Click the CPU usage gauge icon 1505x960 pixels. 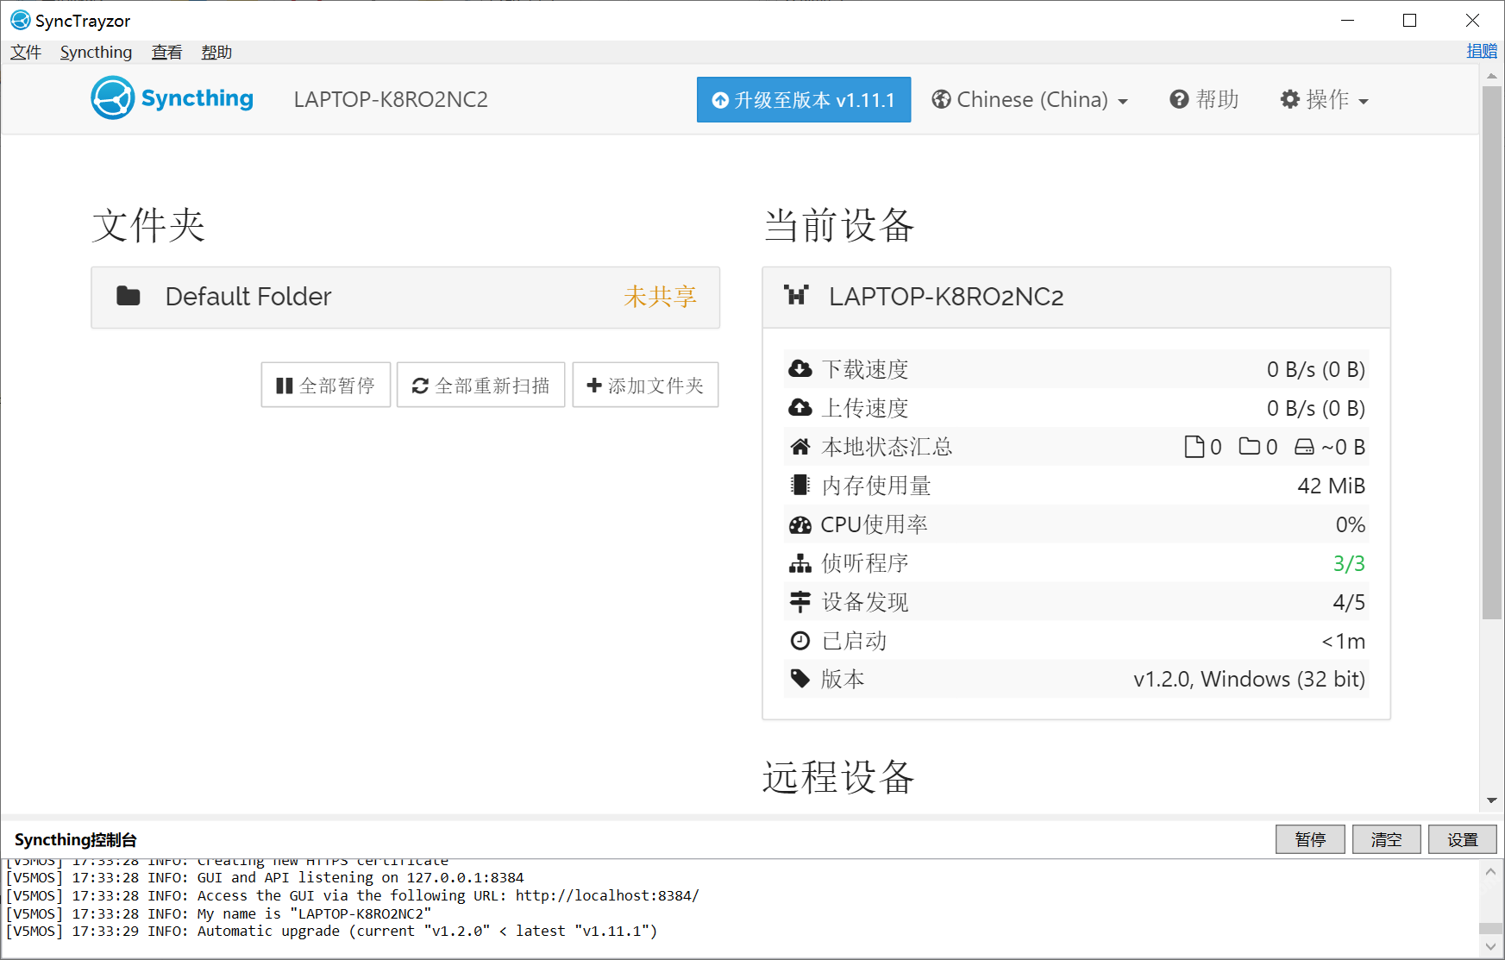pos(800,524)
